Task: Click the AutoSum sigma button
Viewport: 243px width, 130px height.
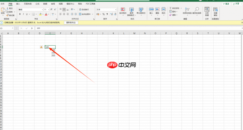Action: click(174, 8)
